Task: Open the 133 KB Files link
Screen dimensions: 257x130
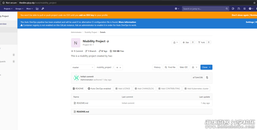Action: click(x=117, y=51)
